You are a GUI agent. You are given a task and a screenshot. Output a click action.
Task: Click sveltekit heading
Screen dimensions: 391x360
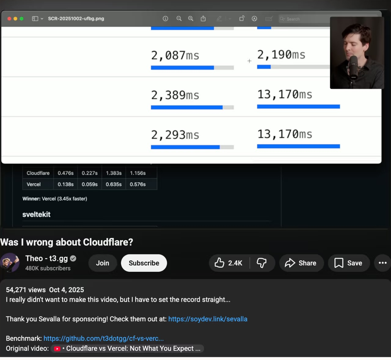[x=36, y=214]
